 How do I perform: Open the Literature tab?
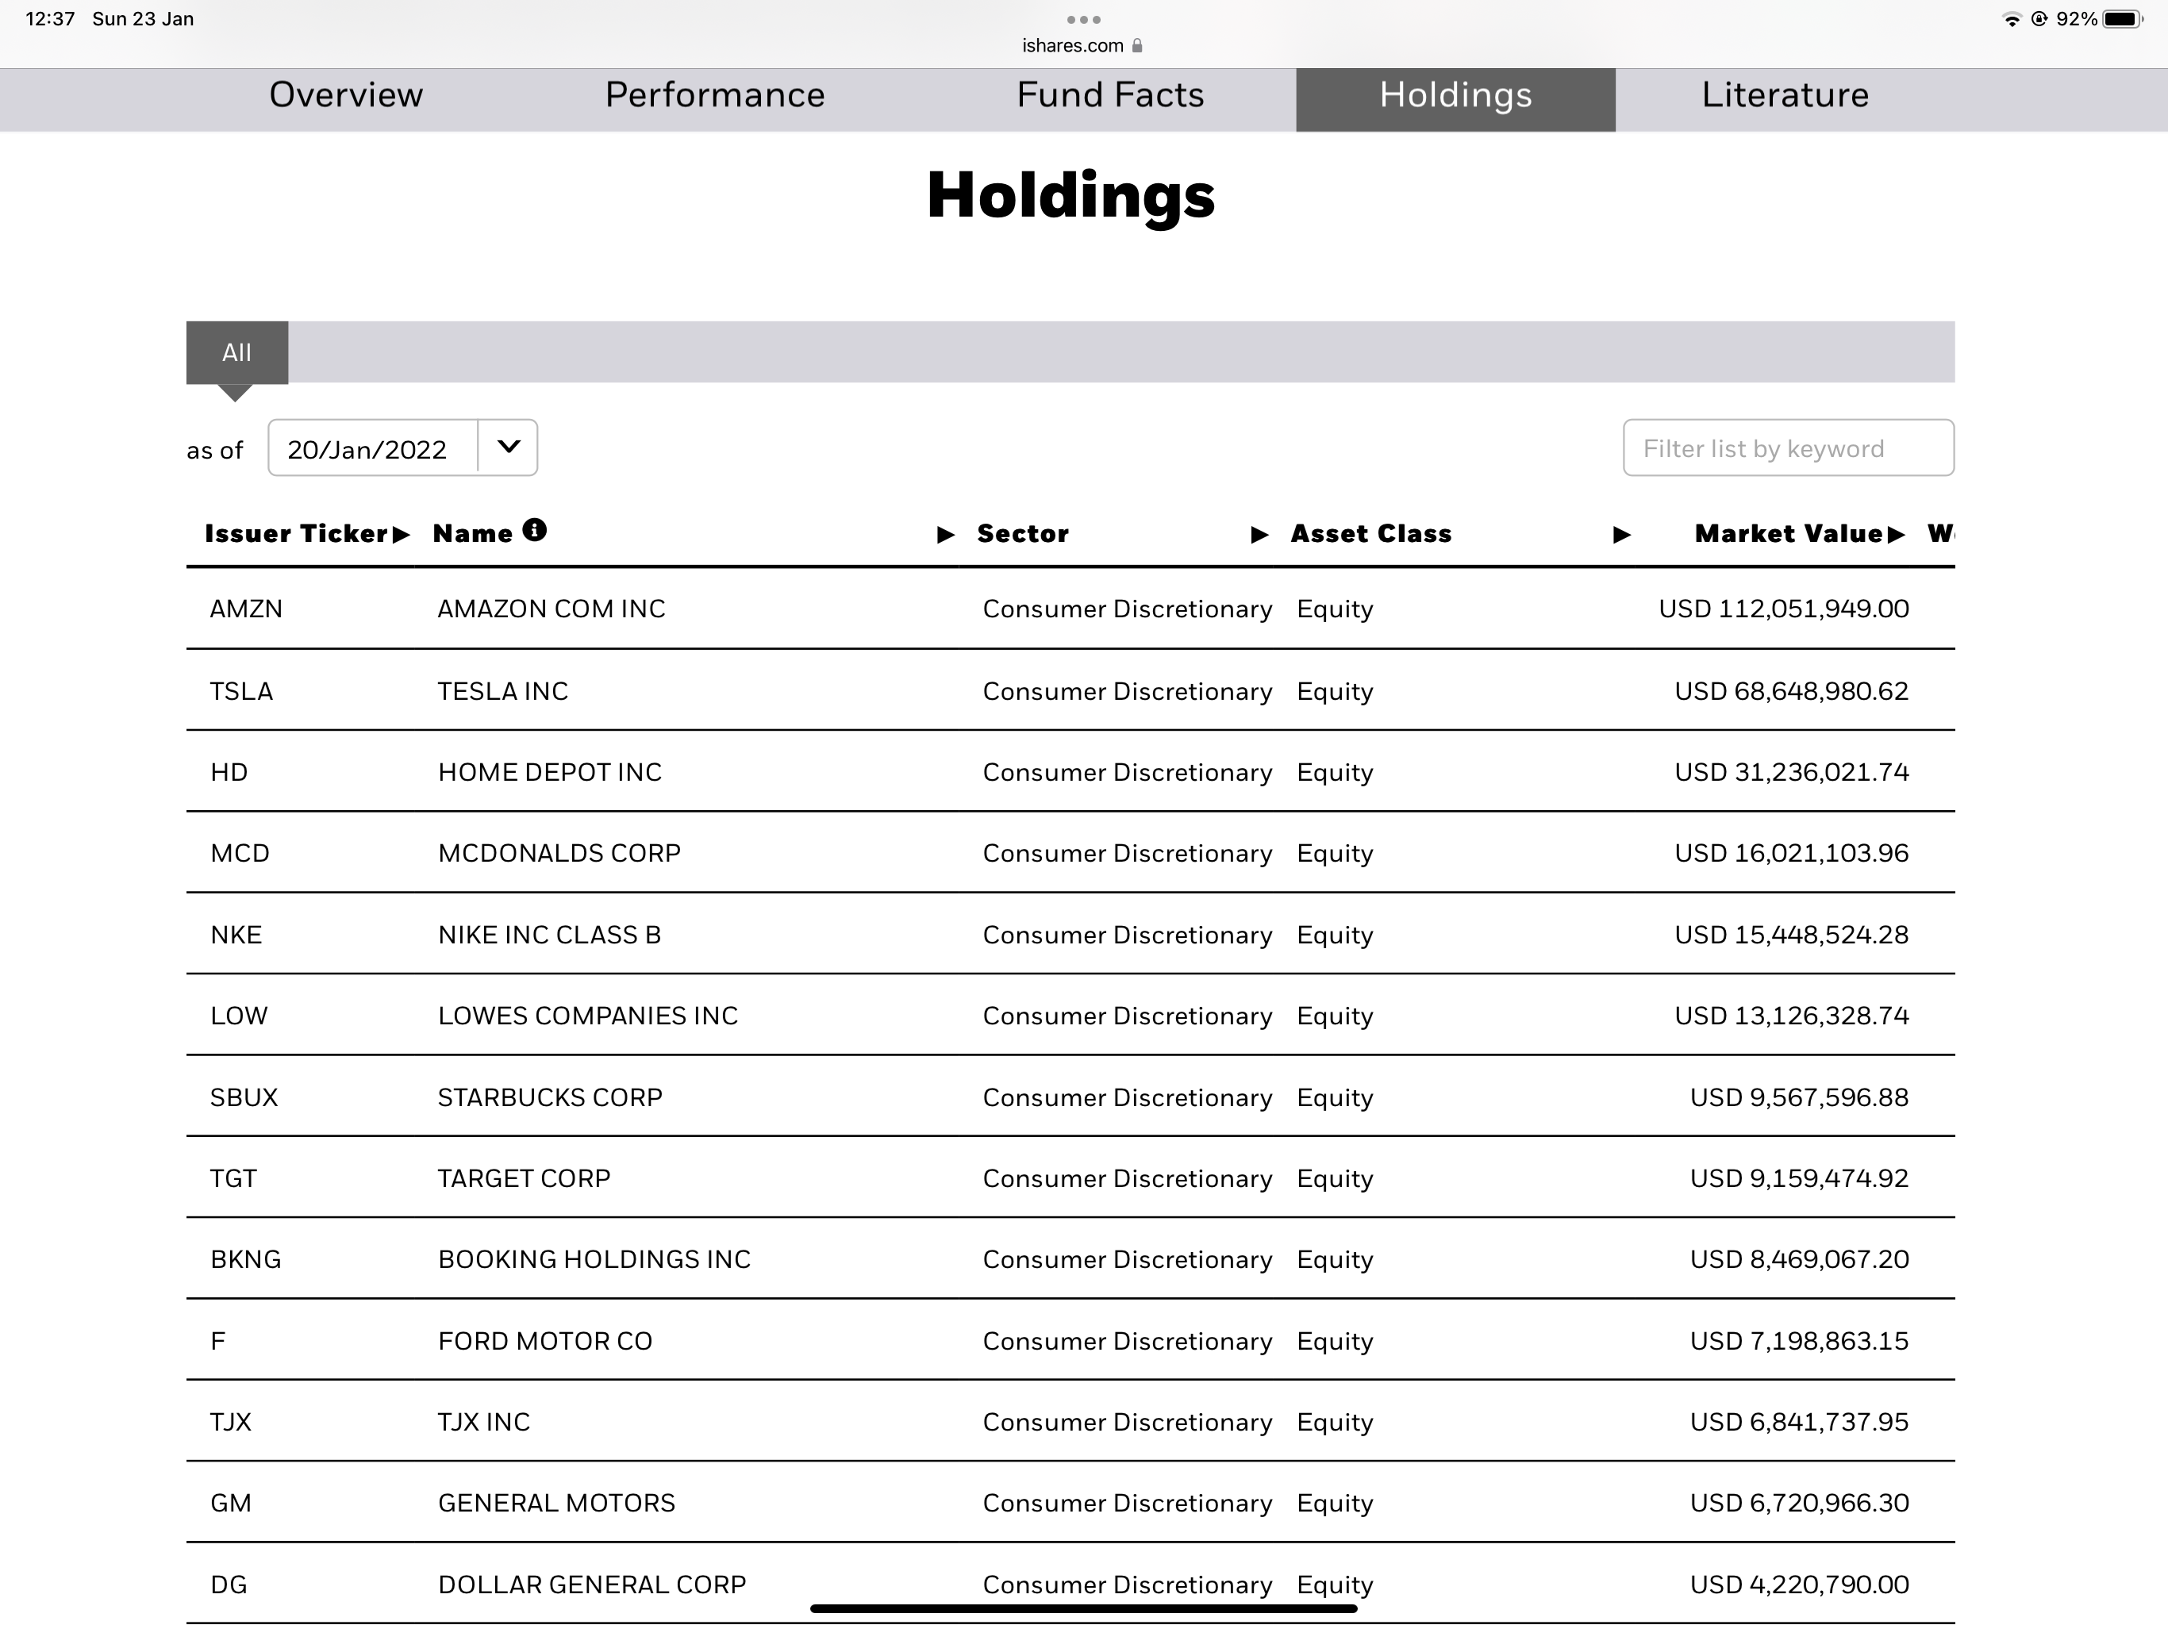(x=1785, y=95)
